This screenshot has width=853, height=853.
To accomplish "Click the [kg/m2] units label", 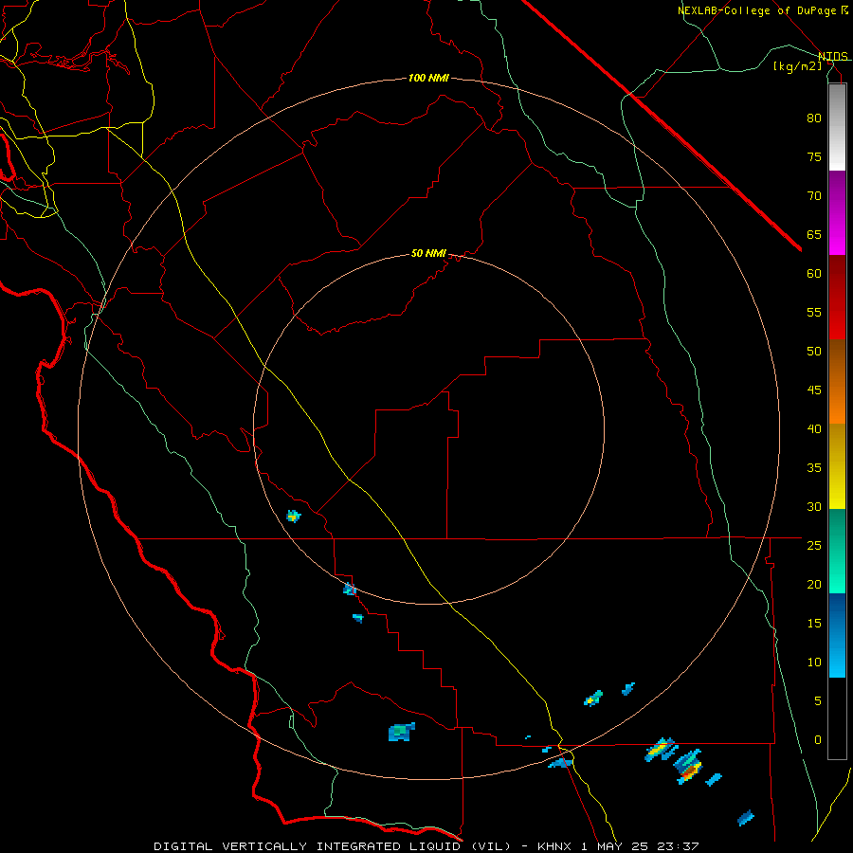I will 798,66.
